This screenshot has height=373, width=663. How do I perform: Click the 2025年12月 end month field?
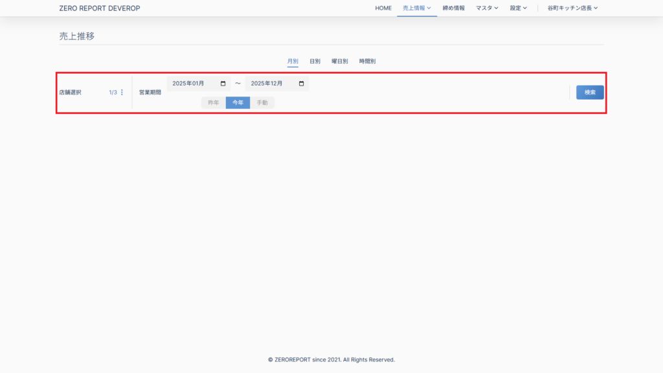[x=269, y=84]
